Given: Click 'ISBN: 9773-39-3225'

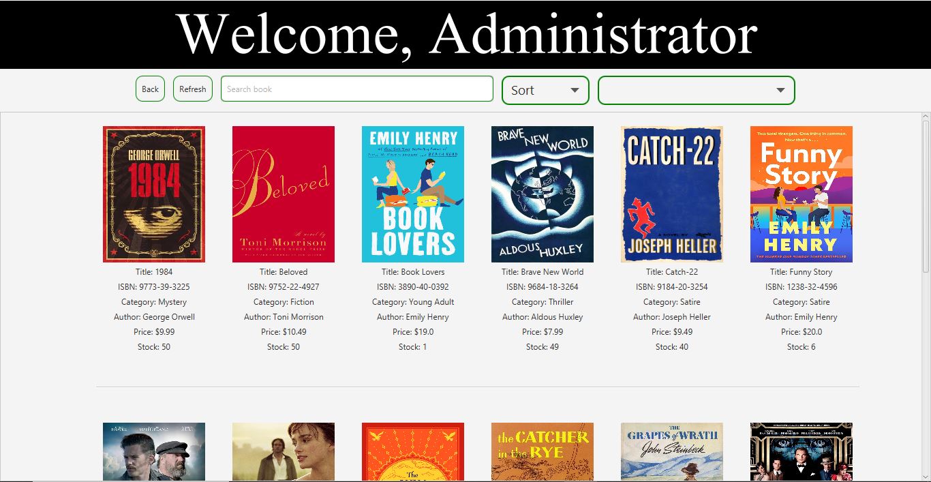Looking at the screenshot, I should pos(154,287).
